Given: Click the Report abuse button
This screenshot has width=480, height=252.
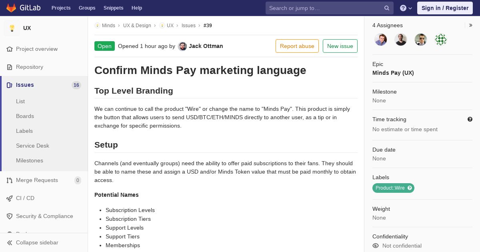Looking at the screenshot, I should click(297, 46).
